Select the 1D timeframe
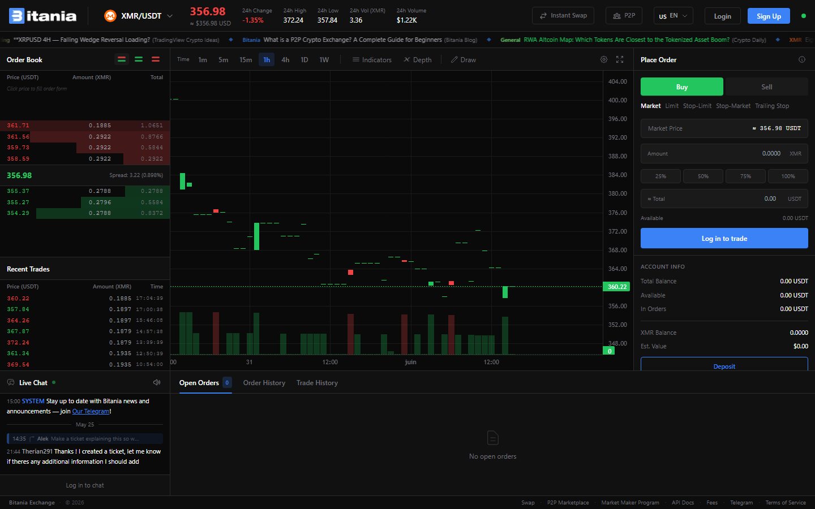This screenshot has height=509, width=815. 304,59
